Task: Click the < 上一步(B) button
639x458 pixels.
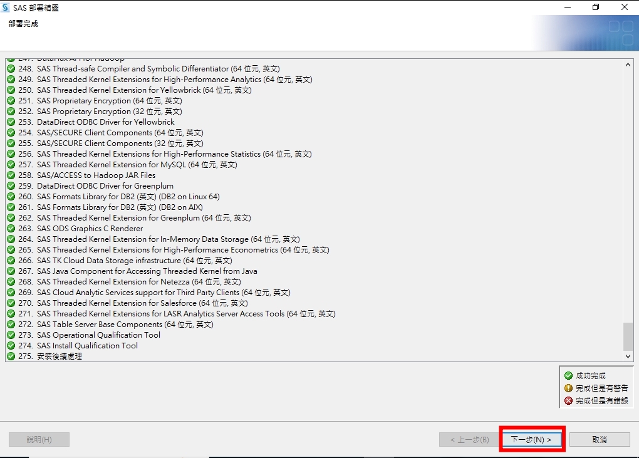Action: 469,439
